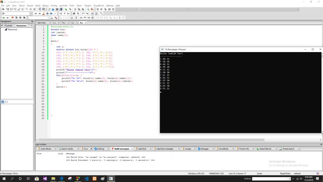Viewport: 323px width, 182px height.
Task: Open the taskbar Address dropdown arrow
Action: (286, 179)
